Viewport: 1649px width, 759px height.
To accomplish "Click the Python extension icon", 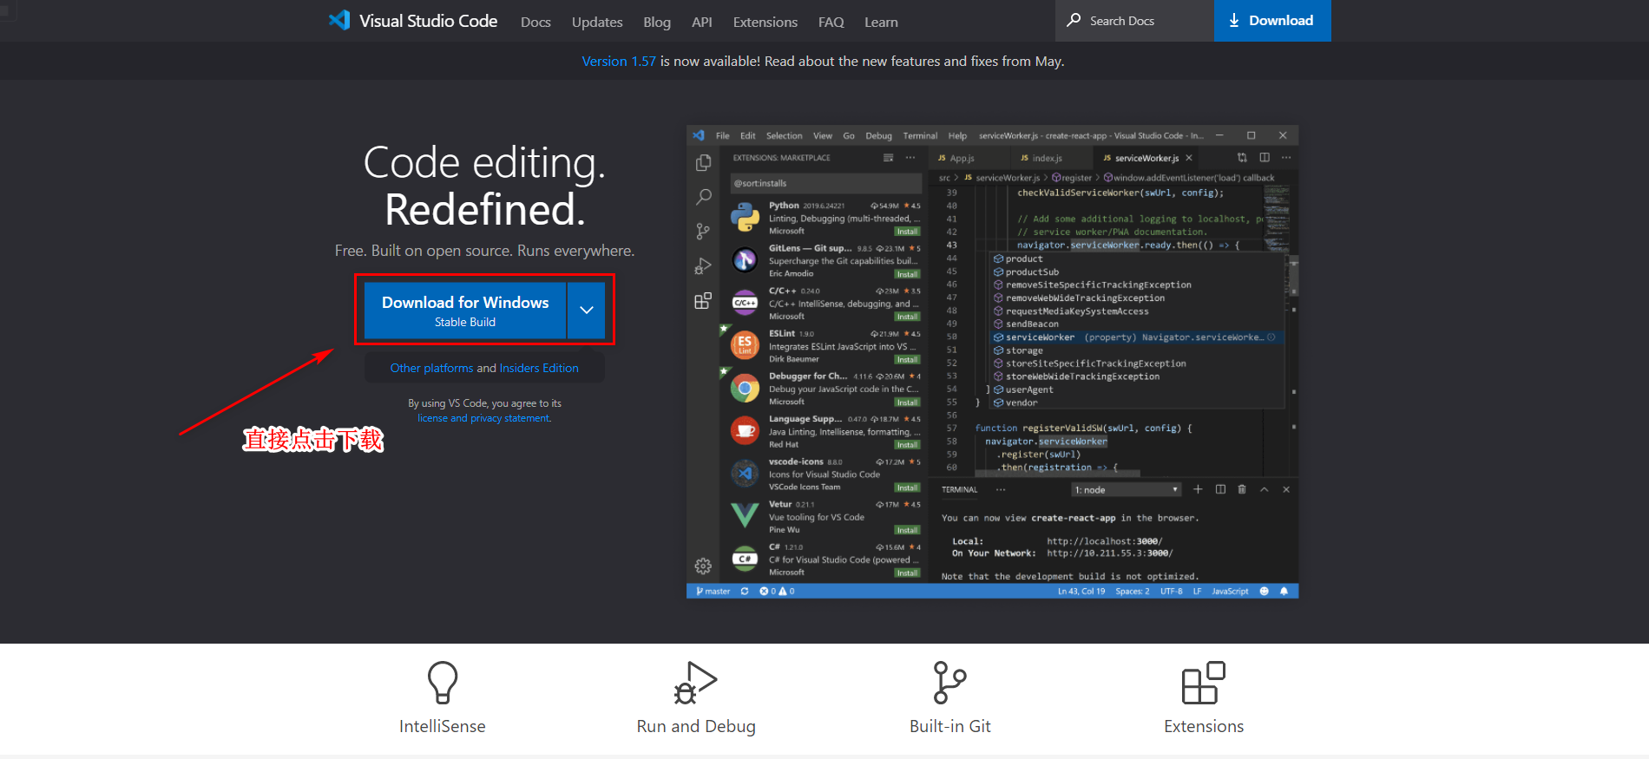I will (x=745, y=217).
